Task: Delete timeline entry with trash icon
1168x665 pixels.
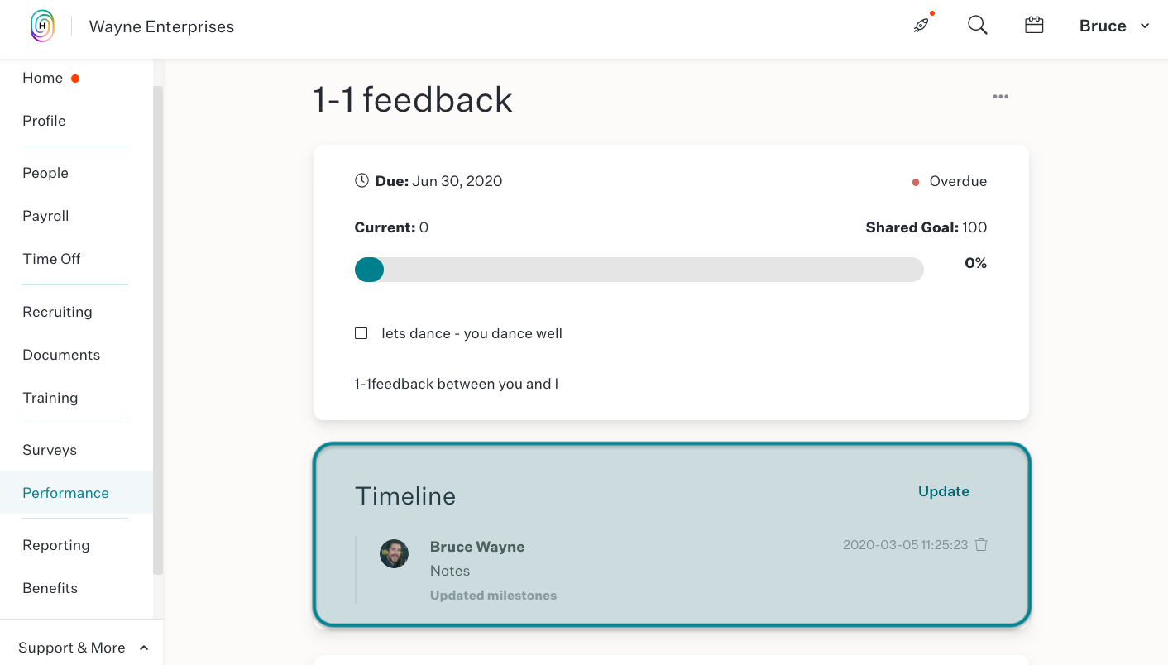Action: tap(981, 545)
